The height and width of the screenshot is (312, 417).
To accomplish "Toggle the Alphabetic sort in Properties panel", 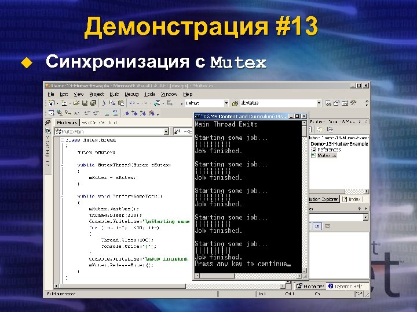I will (x=317, y=226).
